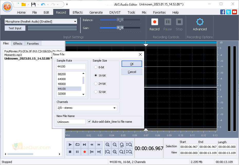
Task: Click the Gain slider handle
Action: point(120,27)
